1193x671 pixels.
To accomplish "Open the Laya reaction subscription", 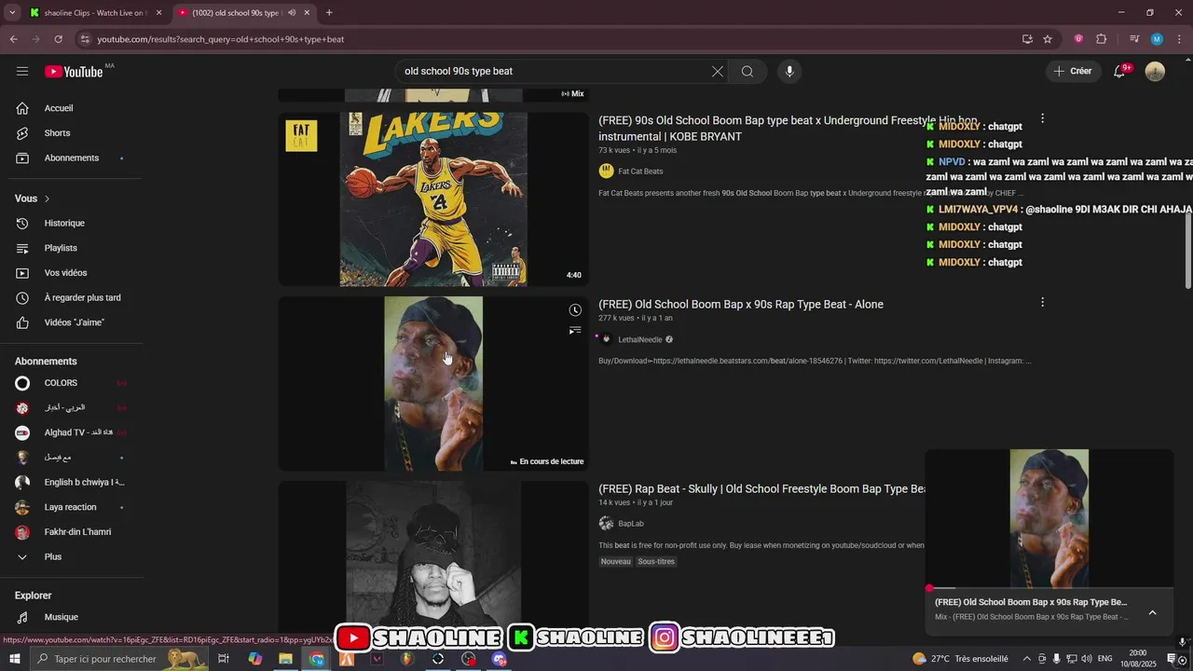I will click(x=72, y=507).
